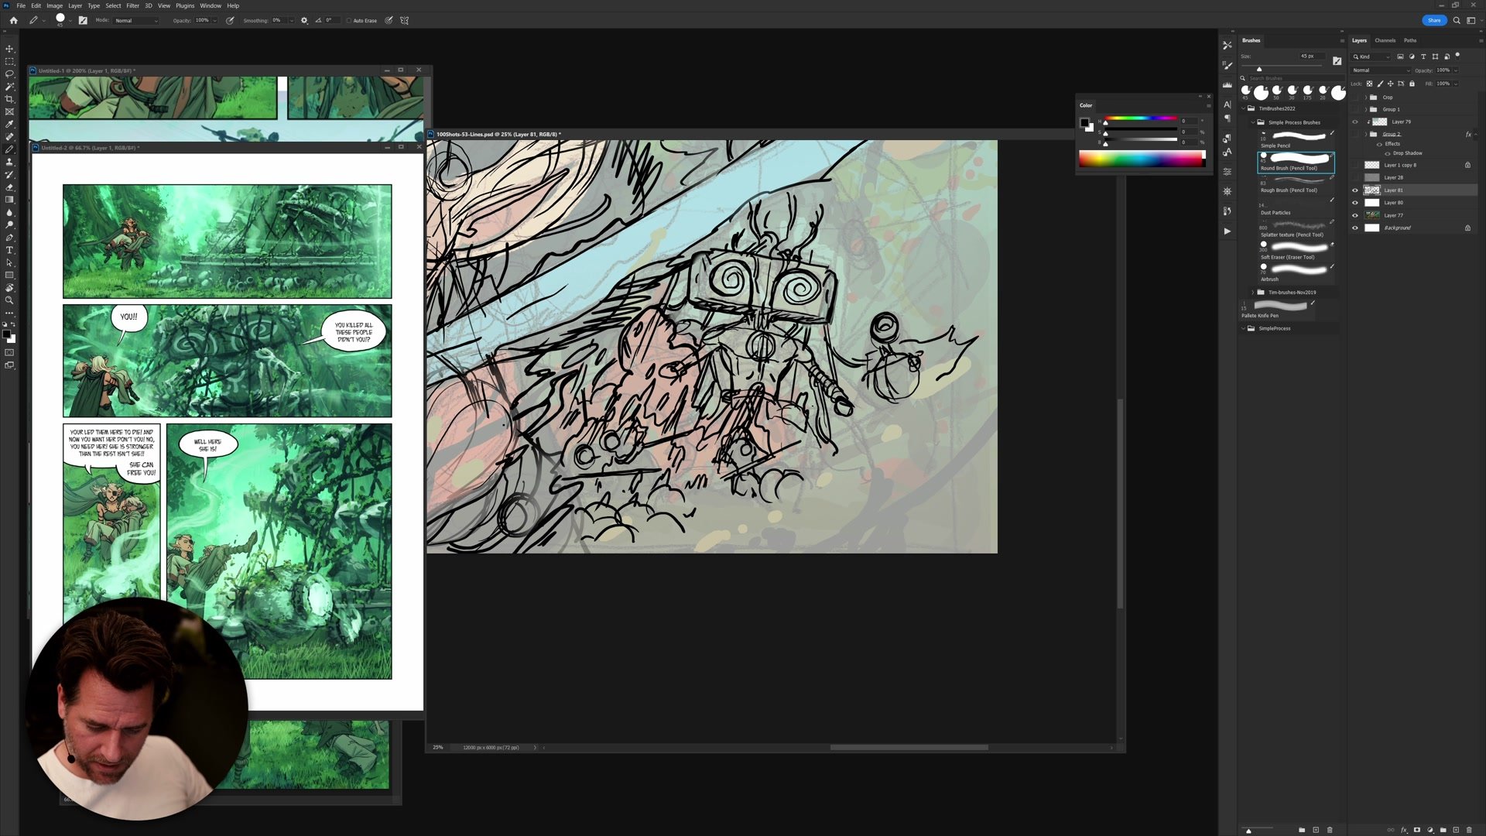1486x836 pixels.
Task: Expand the Tim-brushes-Nov2019 folder
Action: [1253, 293]
